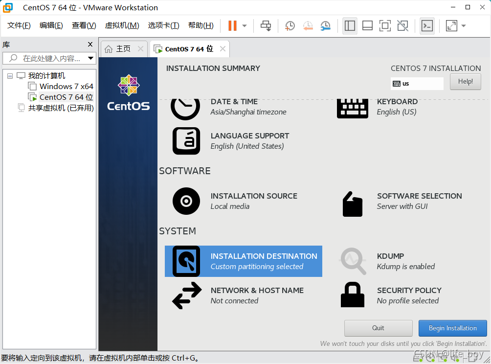491x364 pixels.
Task: Toggle the thumbnail bar view icon
Action: [x=367, y=26]
